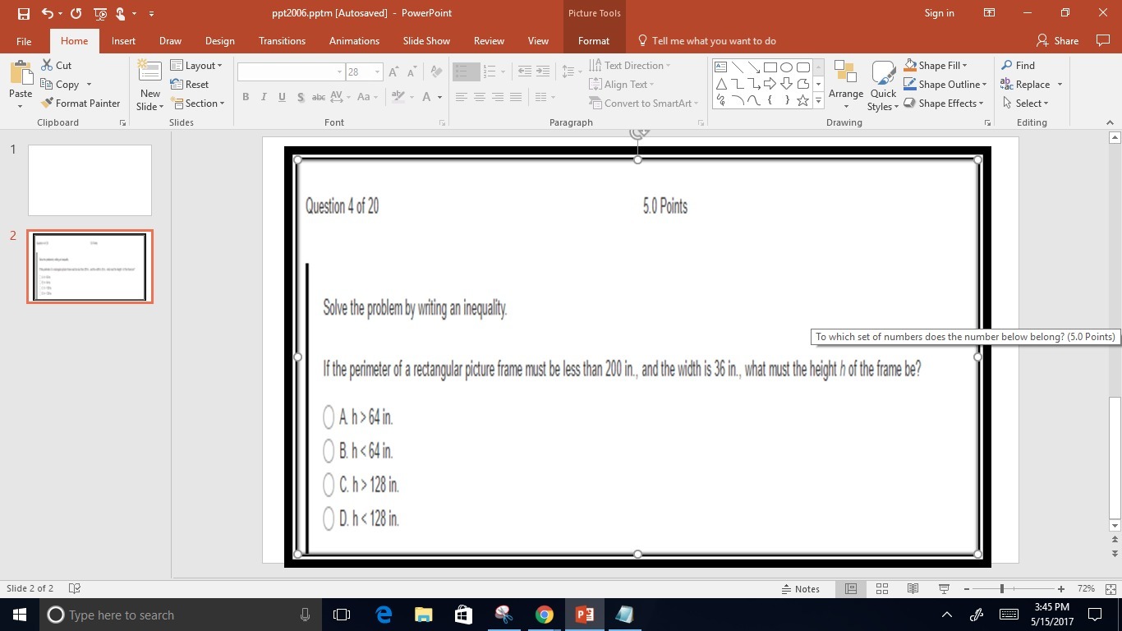Reset the slide layout
The width and height of the screenshot is (1122, 631).
[190, 84]
